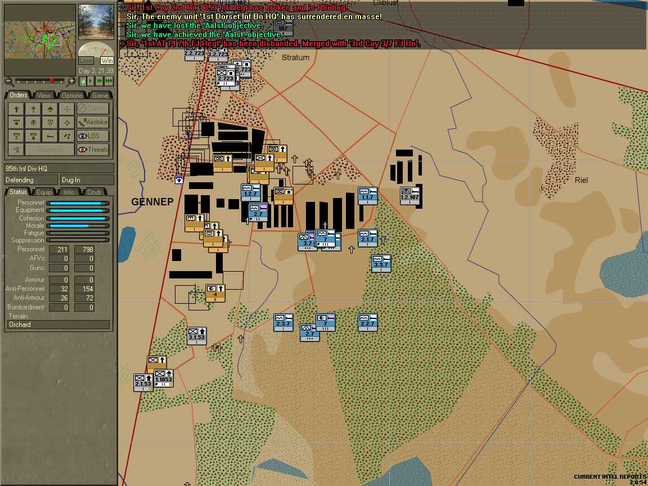Click the greyed Reattach button
The height and width of the screenshot is (486, 648).
(50, 150)
